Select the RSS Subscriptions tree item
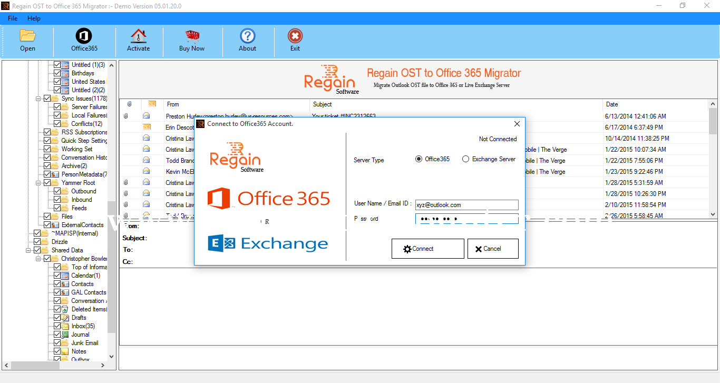The width and height of the screenshot is (720, 383). 84,132
